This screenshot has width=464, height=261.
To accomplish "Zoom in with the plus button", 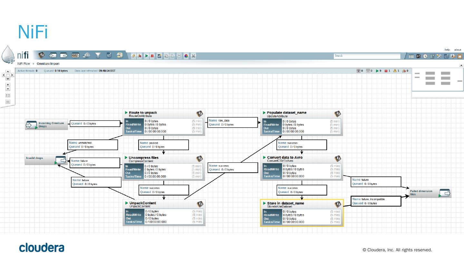I will point(8,84).
